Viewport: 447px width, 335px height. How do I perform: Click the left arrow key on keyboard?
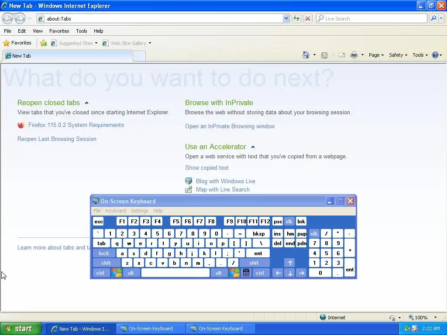278,273
